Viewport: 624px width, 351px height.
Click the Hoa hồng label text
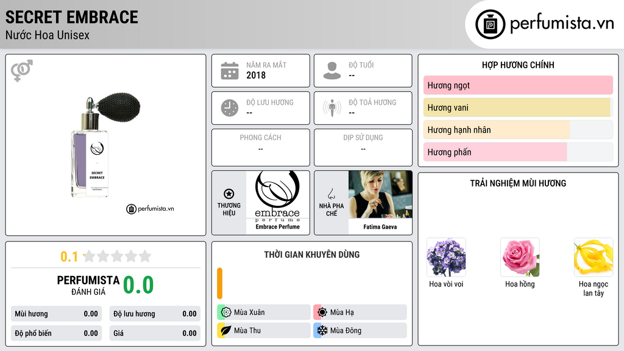tap(520, 284)
